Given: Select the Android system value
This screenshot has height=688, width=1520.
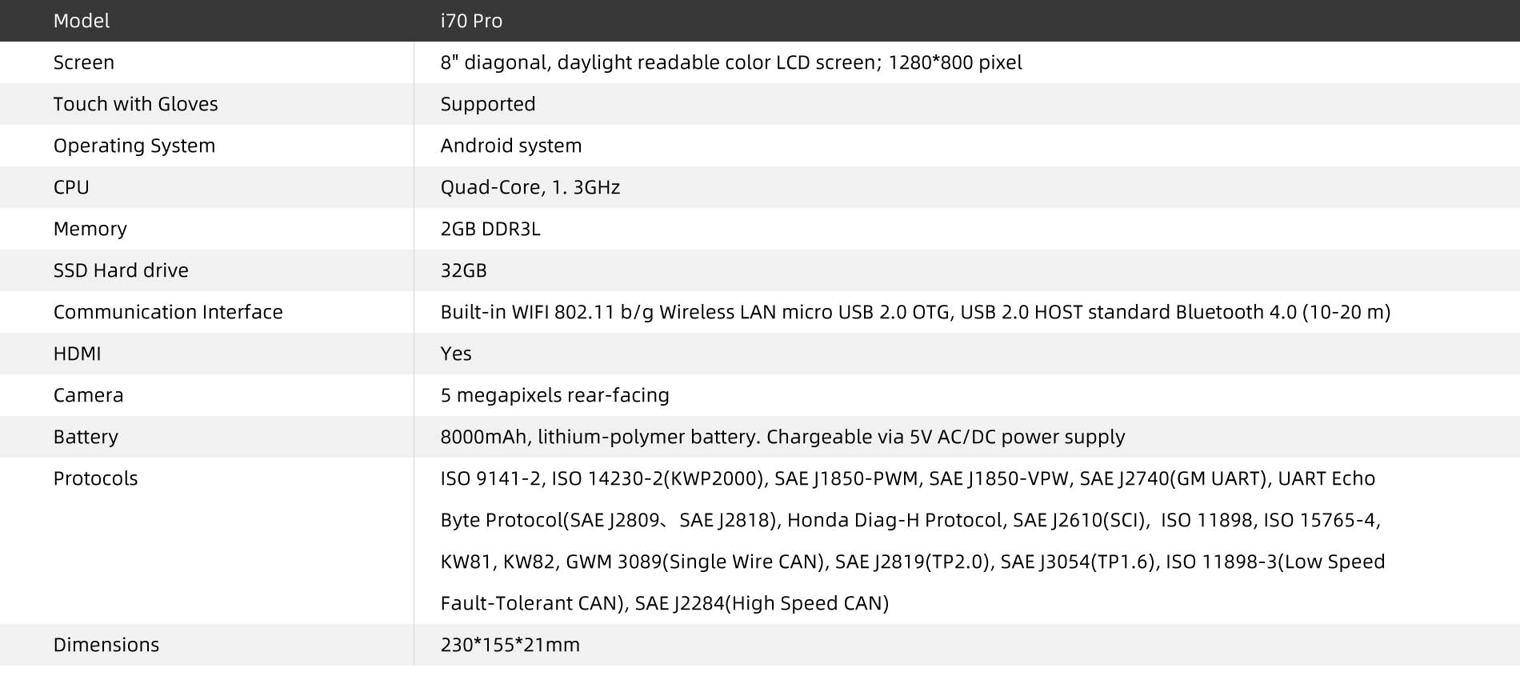Looking at the screenshot, I should coord(511,146).
